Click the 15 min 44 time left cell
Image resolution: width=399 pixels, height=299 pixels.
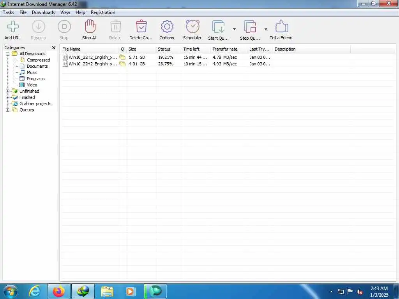[x=195, y=58]
